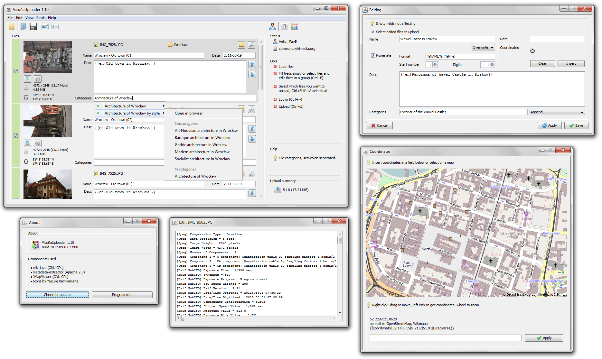Image resolution: width=602 pixels, height=359 pixels.
Task: Open the Help menu
Action: 52,18
